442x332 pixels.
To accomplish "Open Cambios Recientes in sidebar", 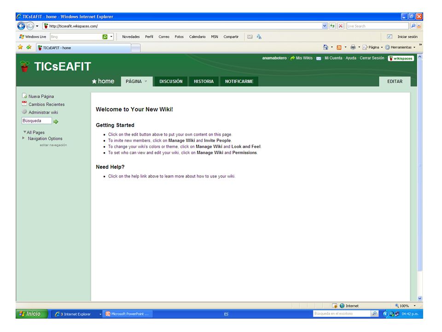I will tap(43, 104).
